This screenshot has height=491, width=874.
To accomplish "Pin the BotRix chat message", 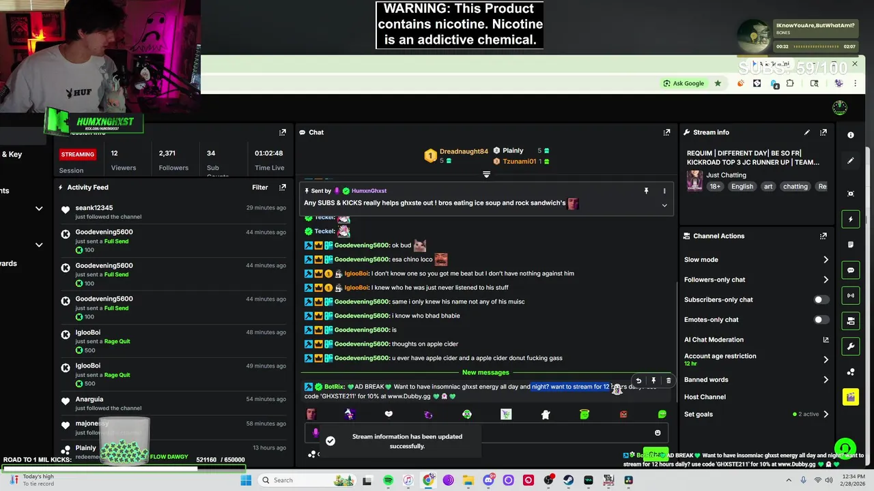I will pos(653,381).
